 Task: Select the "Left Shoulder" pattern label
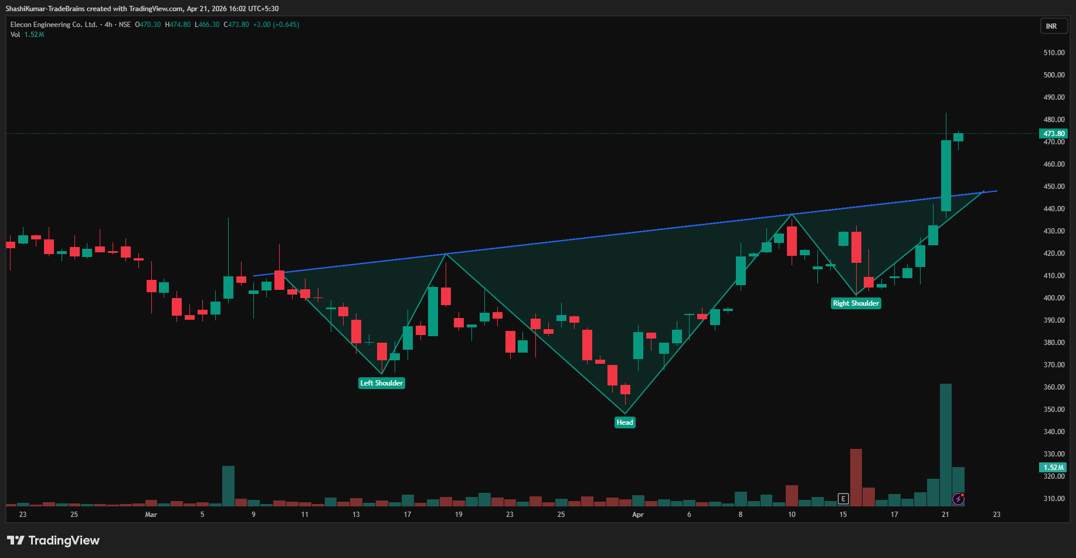[x=381, y=383]
